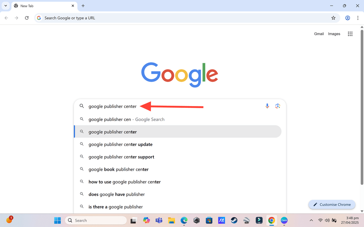The height and width of the screenshot is (227, 364).
Task: Click the page's vertical scrollbar
Action: [x=362, y=107]
